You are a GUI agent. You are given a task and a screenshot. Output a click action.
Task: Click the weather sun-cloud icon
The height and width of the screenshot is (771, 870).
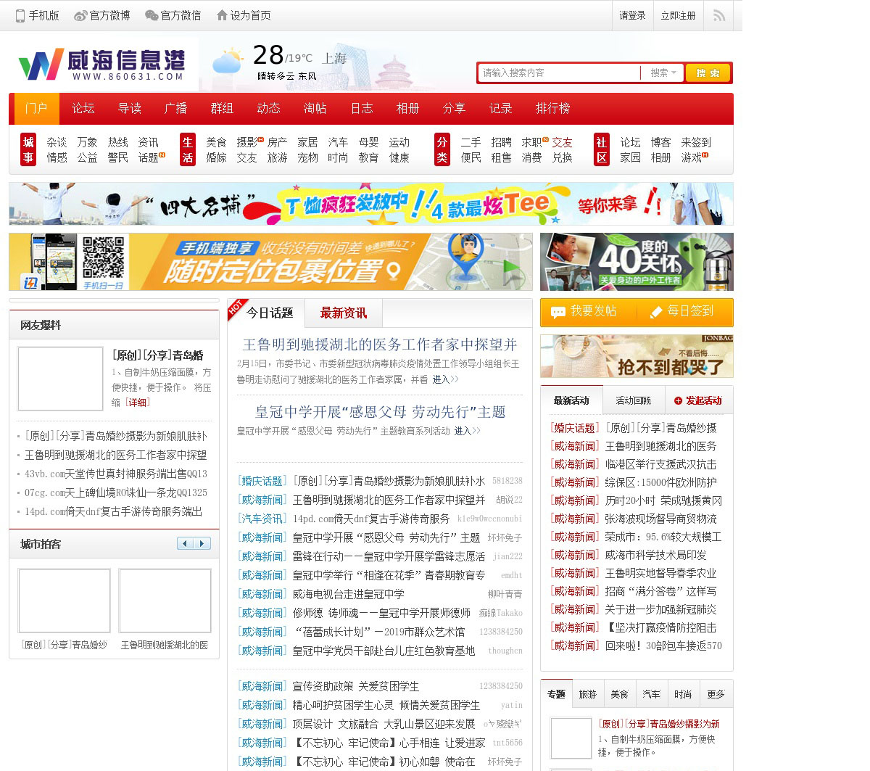click(x=228, y=61)
